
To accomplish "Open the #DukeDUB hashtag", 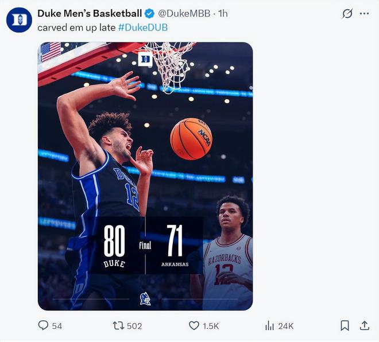I will pyautogui.click(x=143, y=27).
